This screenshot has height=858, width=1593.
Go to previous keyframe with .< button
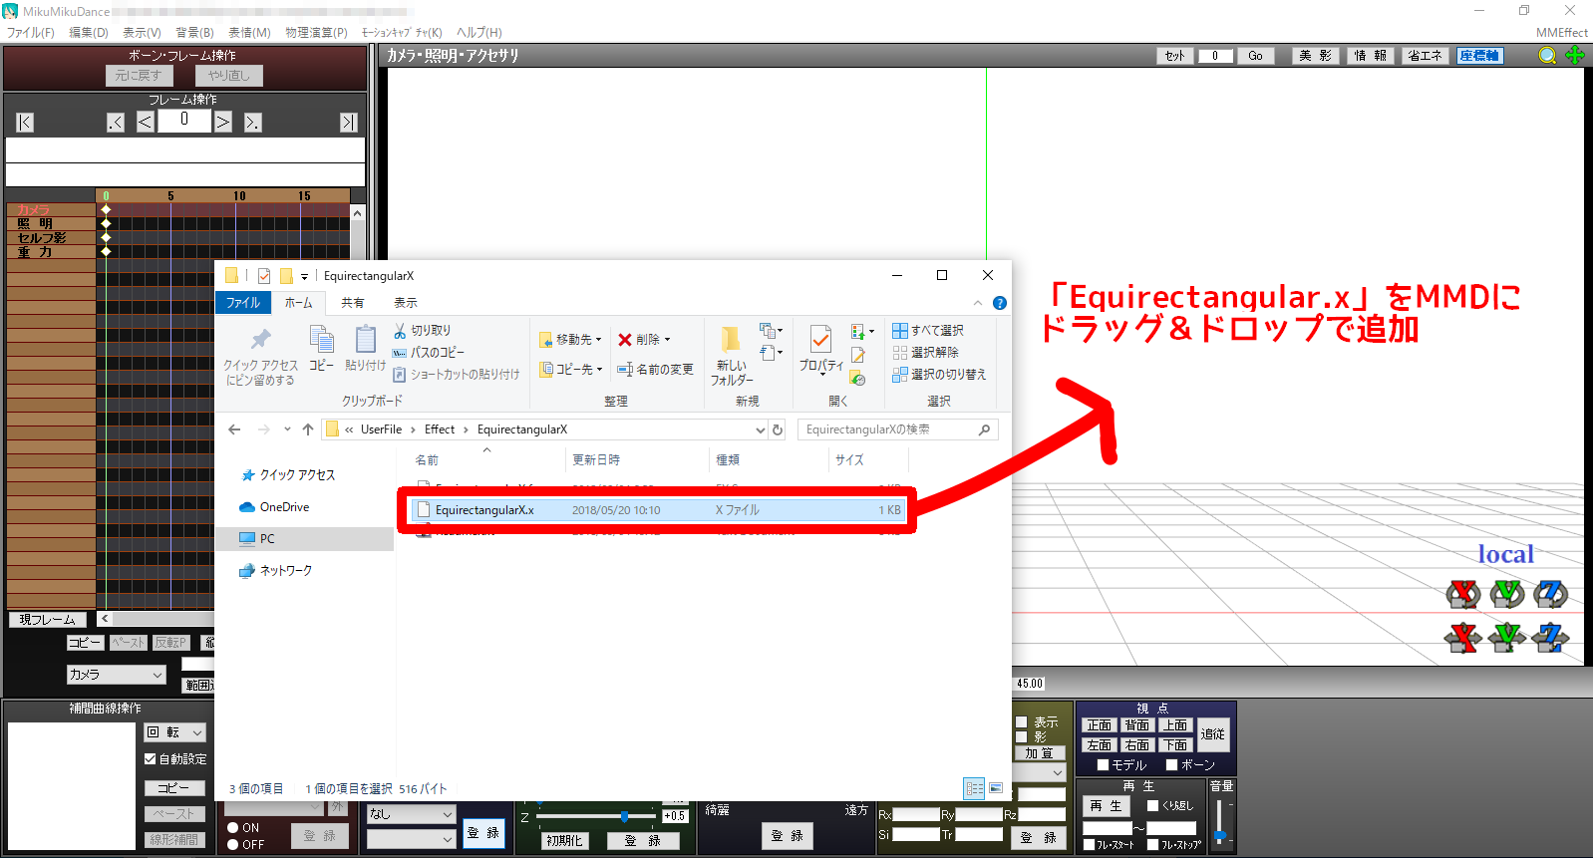coord(116,123)
